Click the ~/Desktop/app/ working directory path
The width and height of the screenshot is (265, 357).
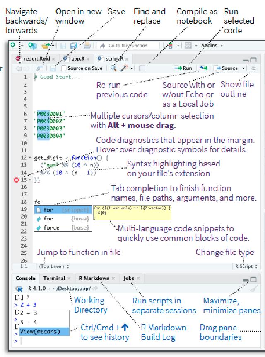[x=72, y=289]
